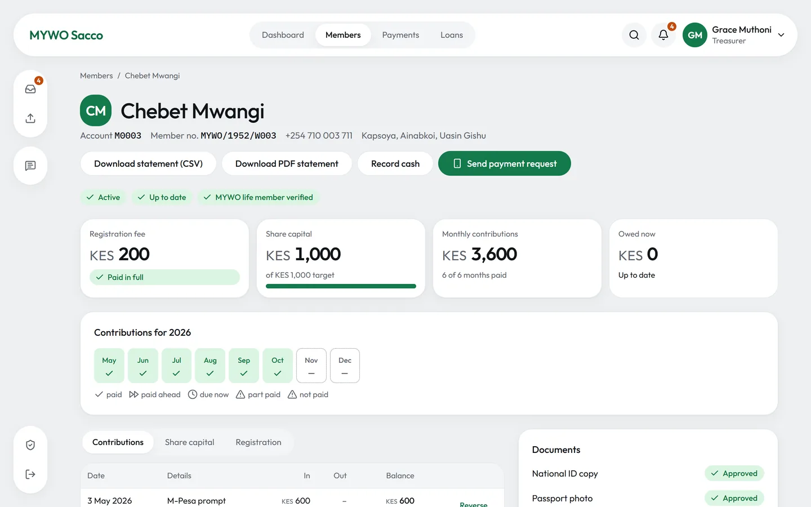The width and height of the screenshot is (811, 507).
Task: Open the search icon in header
Action: [x=634, y=35]
